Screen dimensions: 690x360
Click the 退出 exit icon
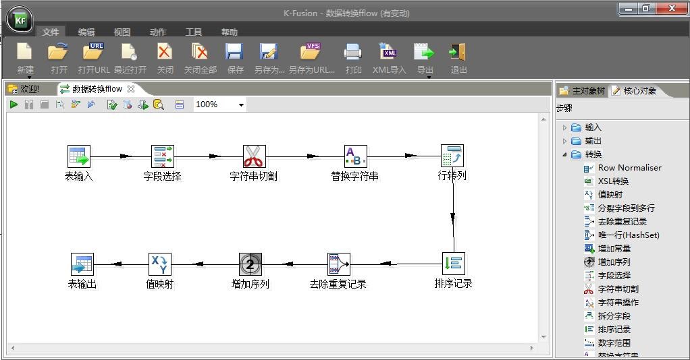457,52
